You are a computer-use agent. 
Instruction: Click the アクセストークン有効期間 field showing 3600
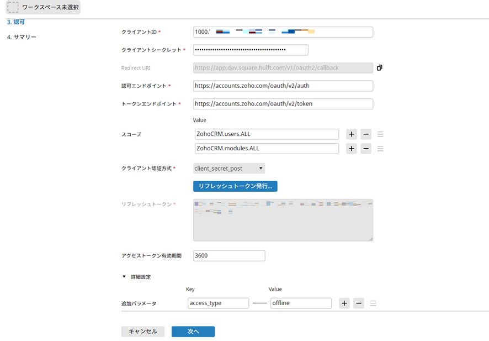click(229, 256)
